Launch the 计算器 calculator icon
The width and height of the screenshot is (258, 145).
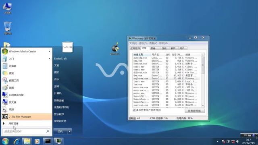pyautogui.click(x=5, y=66)
